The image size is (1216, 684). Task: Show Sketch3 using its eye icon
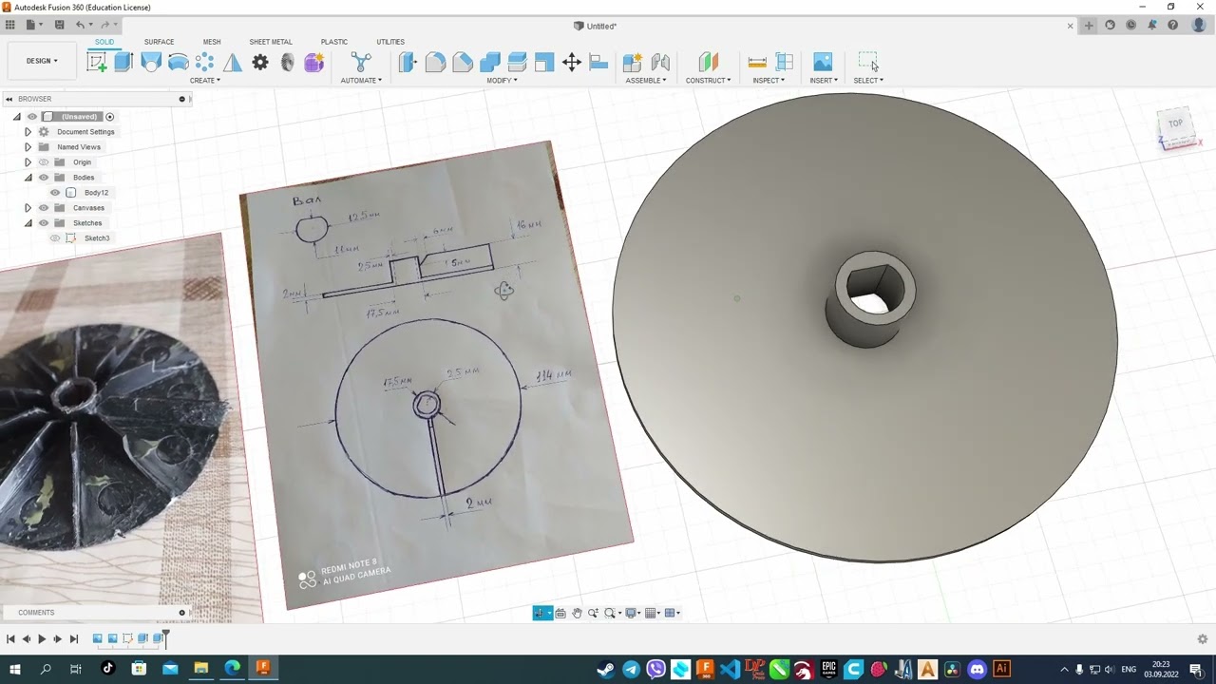click(55, 238)
